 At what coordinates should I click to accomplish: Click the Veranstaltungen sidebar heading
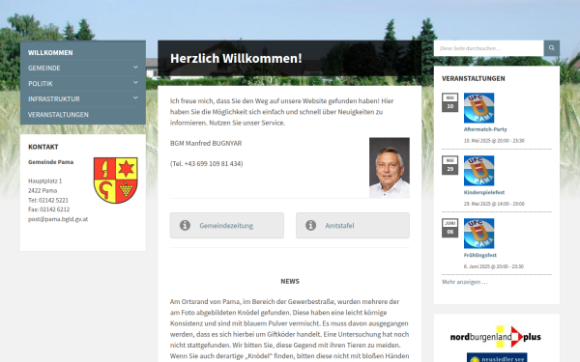[474, 78]
